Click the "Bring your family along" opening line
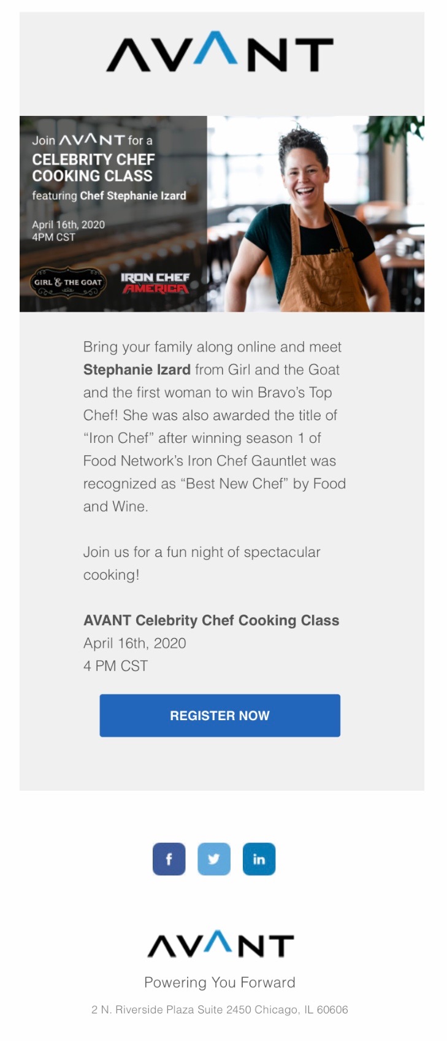The height and width of the screenshot is (1041, 447). tap(212, 347)
